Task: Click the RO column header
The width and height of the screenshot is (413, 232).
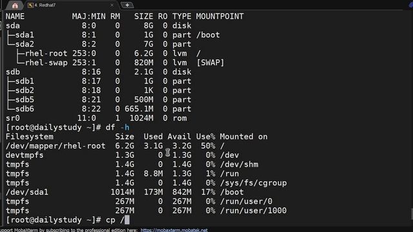Action: click(x=163, y=16)
